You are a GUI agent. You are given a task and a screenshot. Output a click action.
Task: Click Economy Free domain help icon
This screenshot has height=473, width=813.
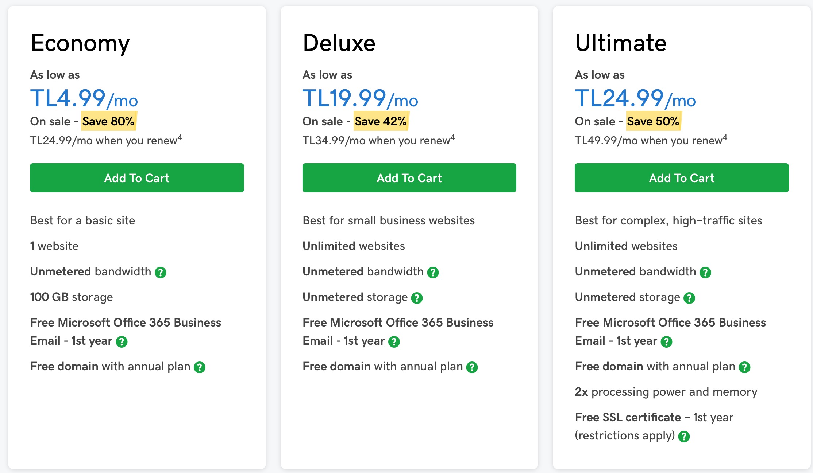tap(200, 367)
